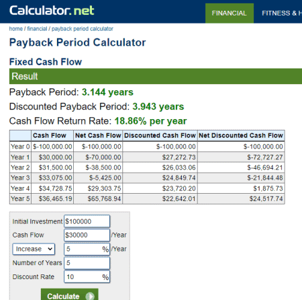Click the green Calculate button
The image size is (302, 300).
[x=70, y=295]
